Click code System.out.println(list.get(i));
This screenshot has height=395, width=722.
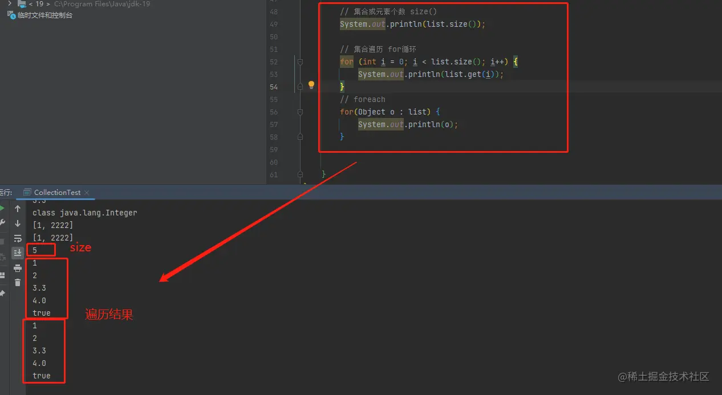pos(431,74)
